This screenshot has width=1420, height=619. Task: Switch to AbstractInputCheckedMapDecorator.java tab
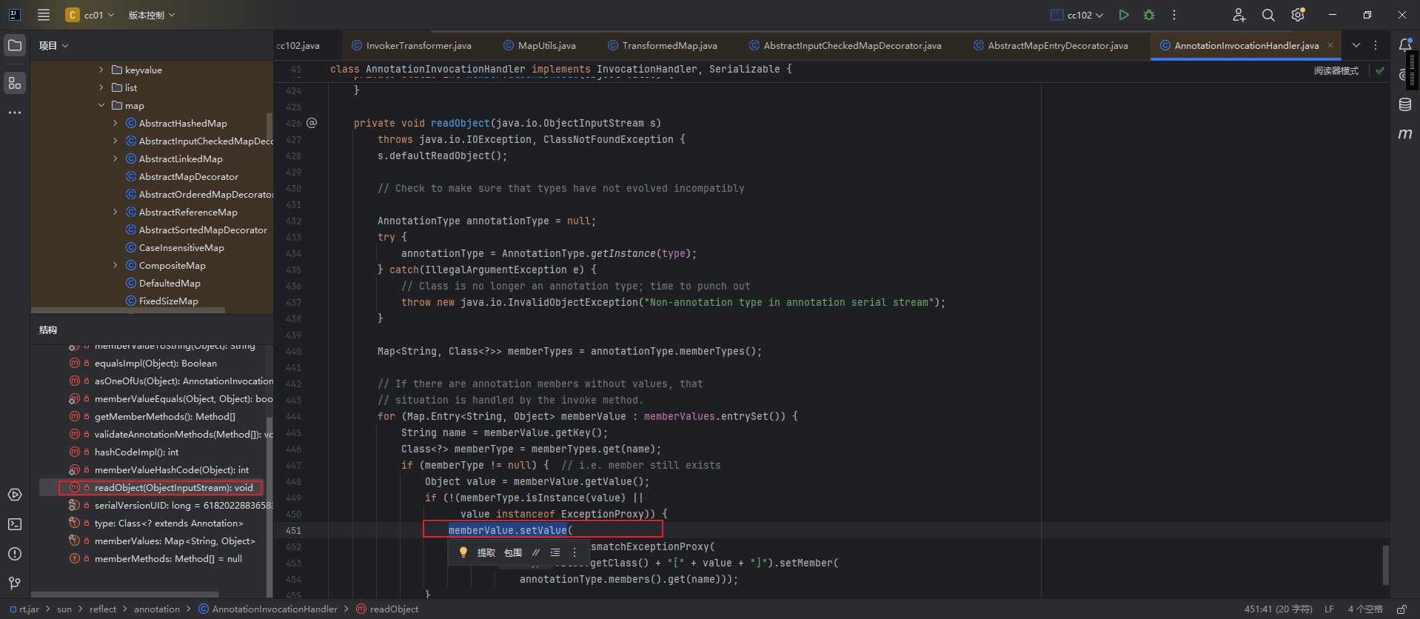click(x=845, y=45)
